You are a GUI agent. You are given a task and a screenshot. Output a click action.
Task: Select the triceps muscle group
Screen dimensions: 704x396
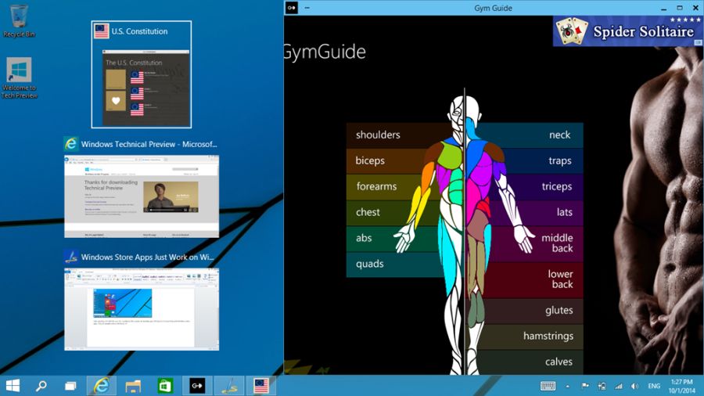click(x=544, y=186)
